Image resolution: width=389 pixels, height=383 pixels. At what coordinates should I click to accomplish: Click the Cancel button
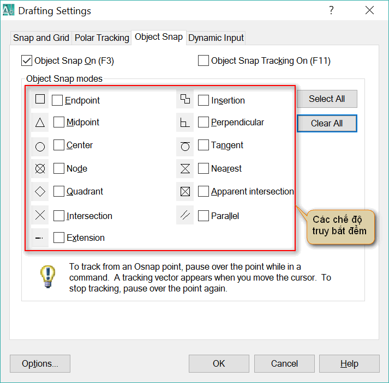coord(284,363)
